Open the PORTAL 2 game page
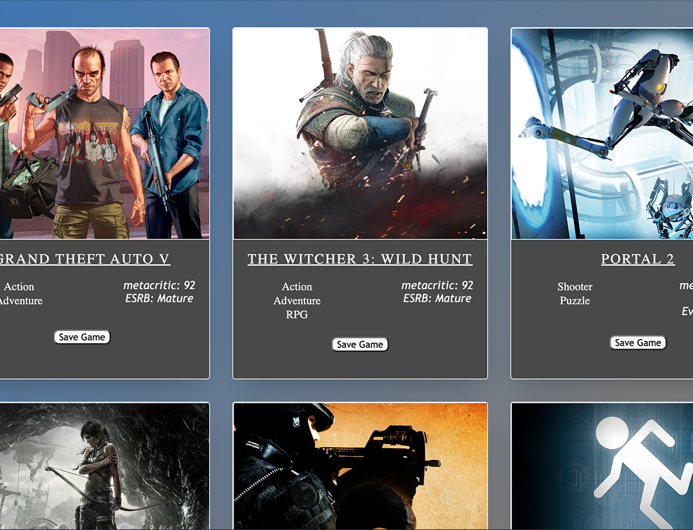This screenshot has height=530, width=693. coord(637,258)
